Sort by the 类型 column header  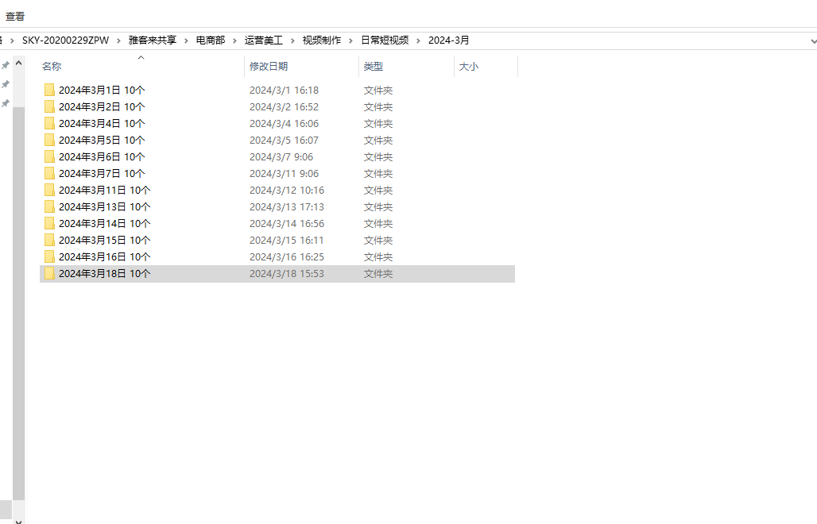(x=406, y=67)
